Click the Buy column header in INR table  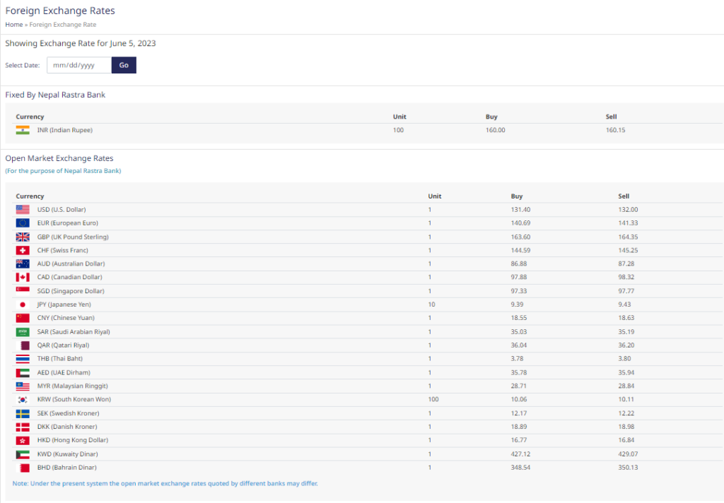click(491, 117)
